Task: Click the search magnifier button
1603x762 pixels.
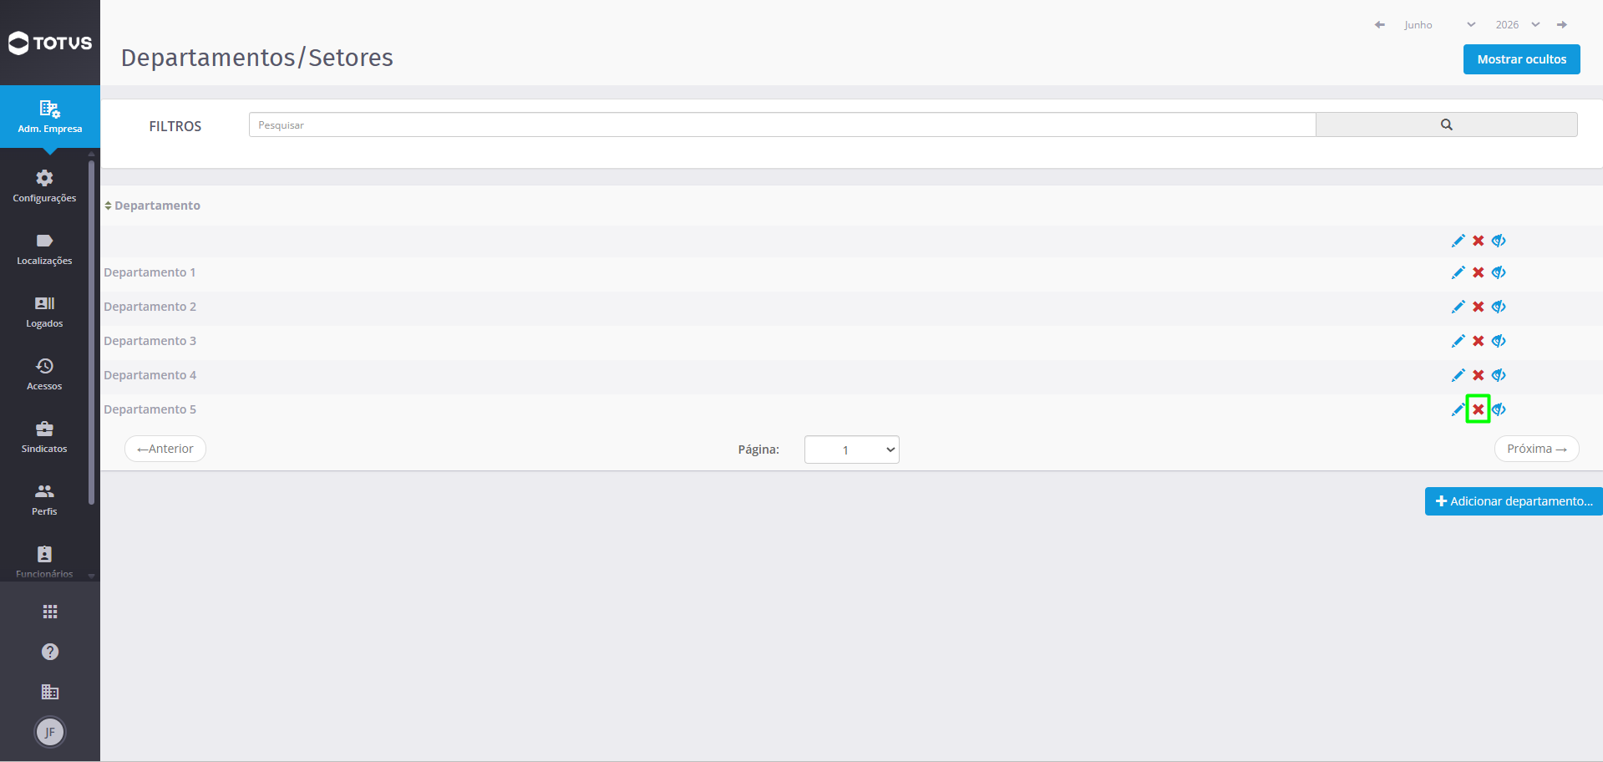Action: (x=1447, y=124)
